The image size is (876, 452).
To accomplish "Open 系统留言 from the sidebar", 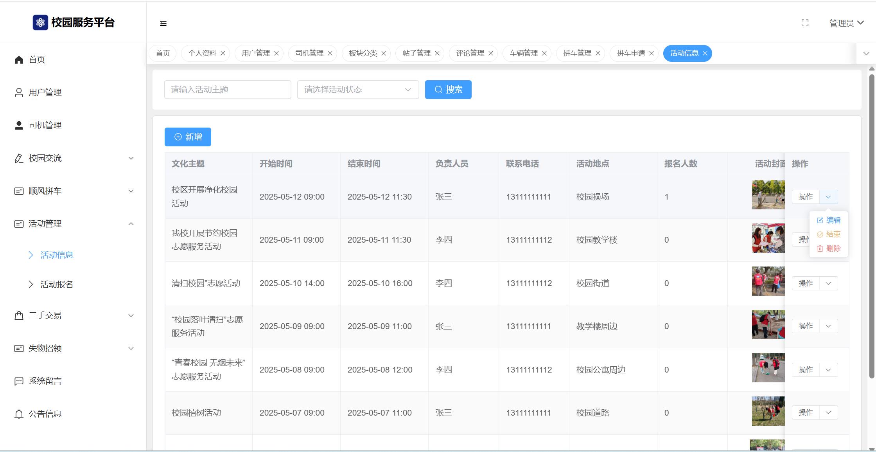I will click(45, 381).
